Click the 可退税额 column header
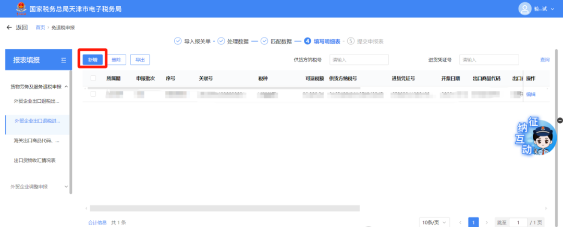This screenshot has height=227, width=563. 315,78
